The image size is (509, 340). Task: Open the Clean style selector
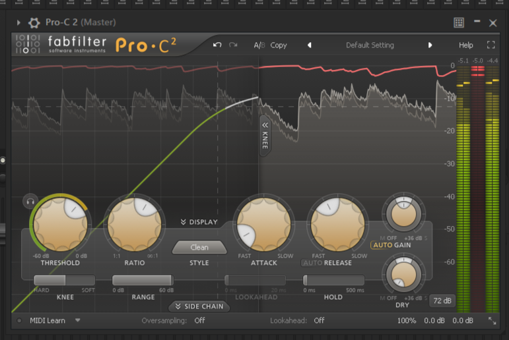[199, 248]
